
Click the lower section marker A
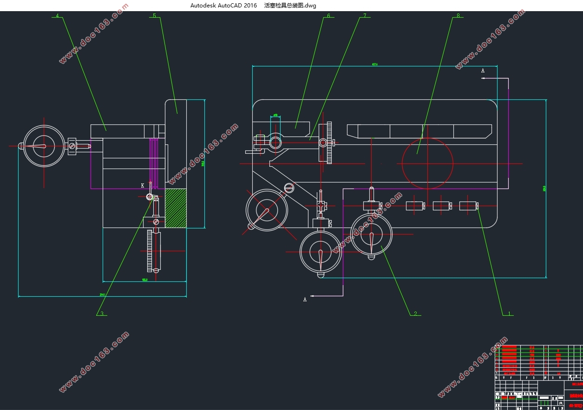coord(305,299)
